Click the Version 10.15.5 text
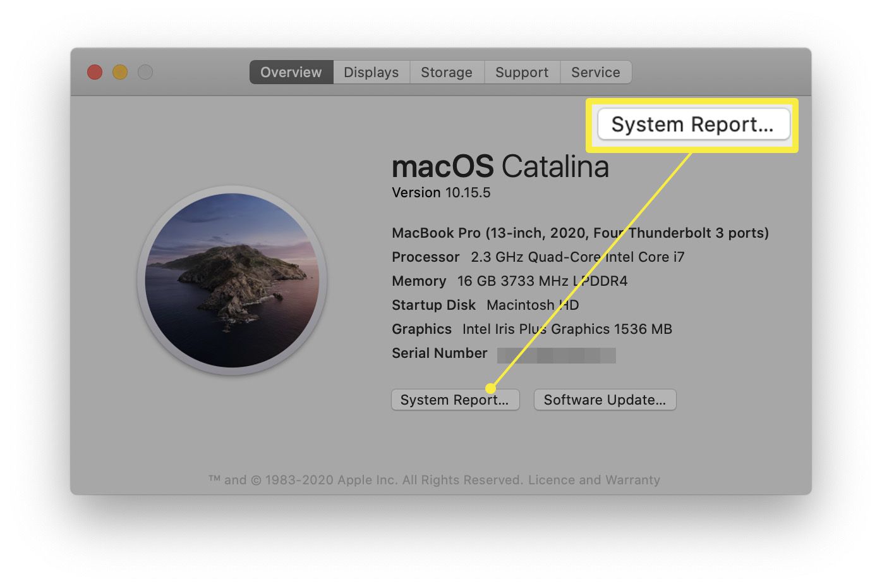The height and width of the screenshot is (588, 882). [441, 193]
